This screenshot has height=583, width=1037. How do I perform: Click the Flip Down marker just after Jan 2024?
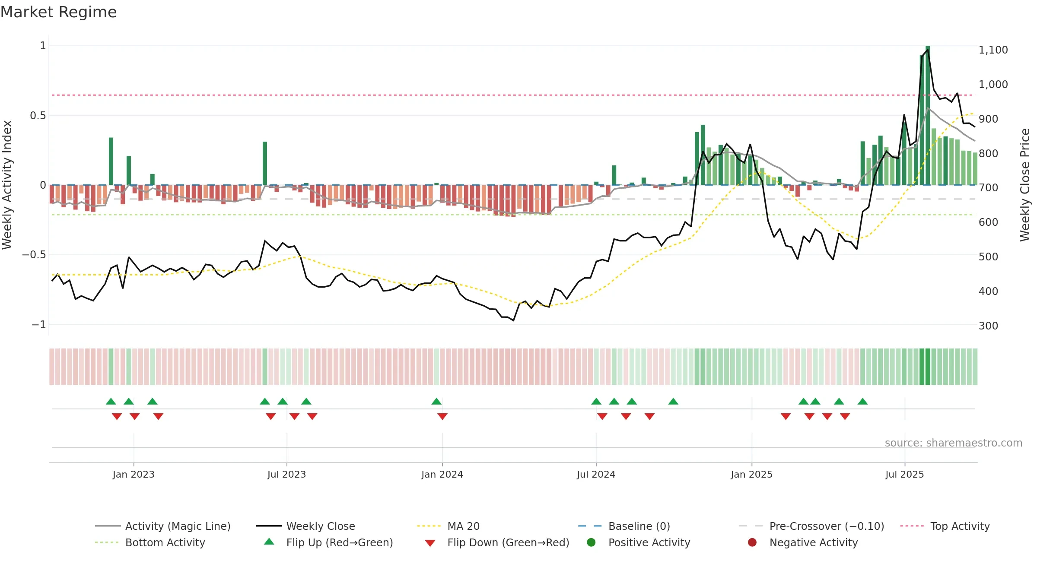point(442,416)
